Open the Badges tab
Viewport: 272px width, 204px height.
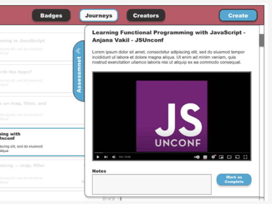pyautogui.click(x=51, y=15)
